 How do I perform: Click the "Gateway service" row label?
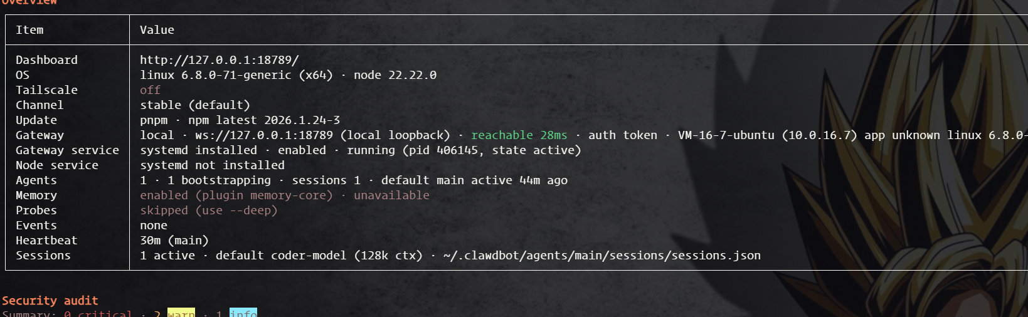pyautogui.click(x=67, y=150)
